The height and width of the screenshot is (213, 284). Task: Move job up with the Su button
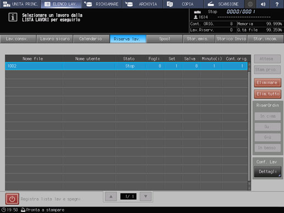click(268, 127)
